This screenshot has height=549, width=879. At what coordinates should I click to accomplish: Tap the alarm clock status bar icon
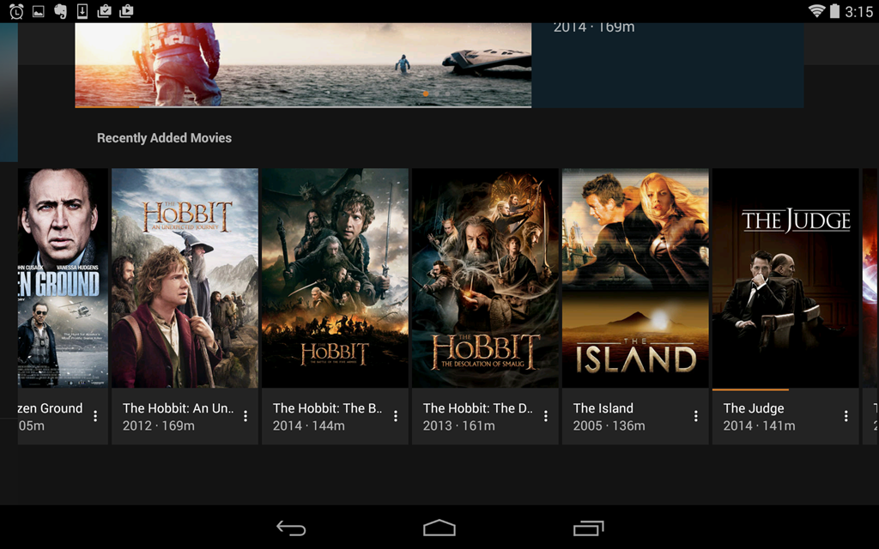(15, 11)
